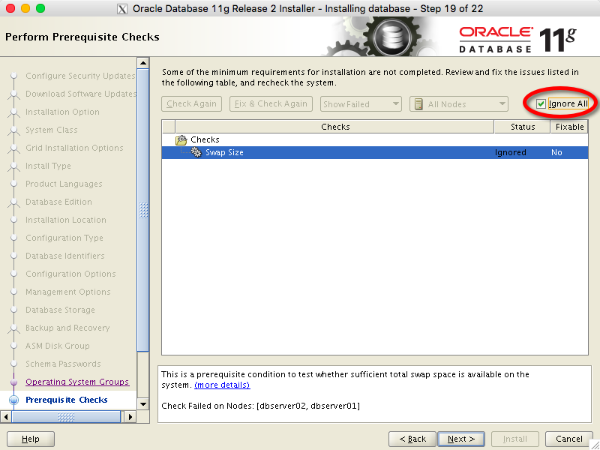Open the more details link

pyautogui.click(x=222, y=385)
